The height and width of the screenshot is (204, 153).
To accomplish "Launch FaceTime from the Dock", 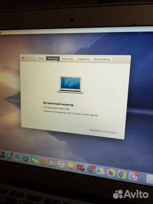I will [34, 160].
